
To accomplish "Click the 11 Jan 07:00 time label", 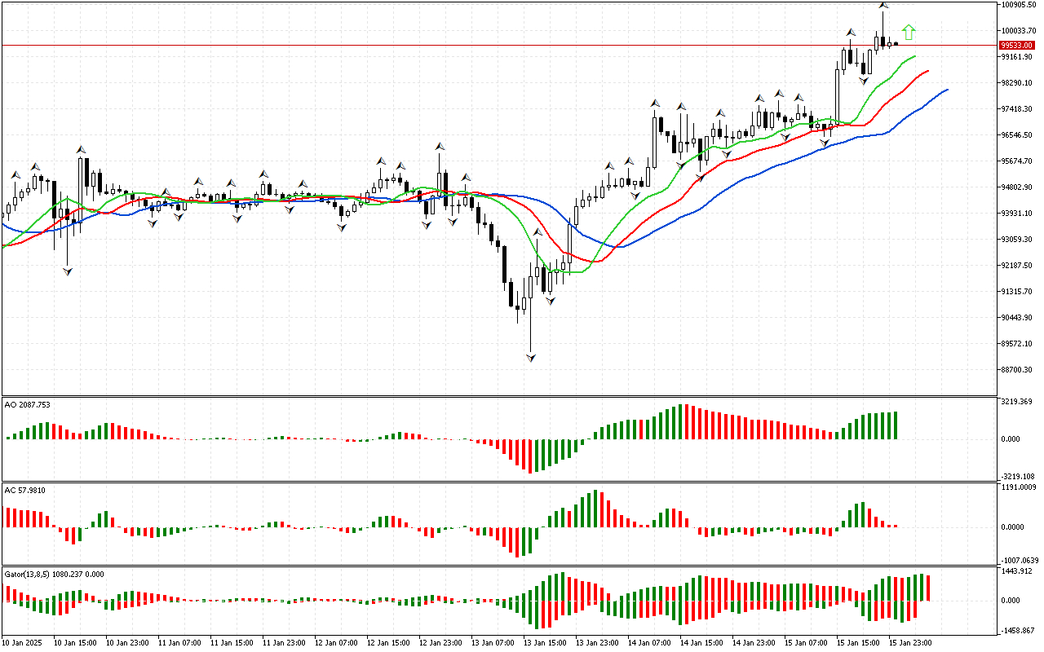I will pyautogui.click(x=179, y=643).
